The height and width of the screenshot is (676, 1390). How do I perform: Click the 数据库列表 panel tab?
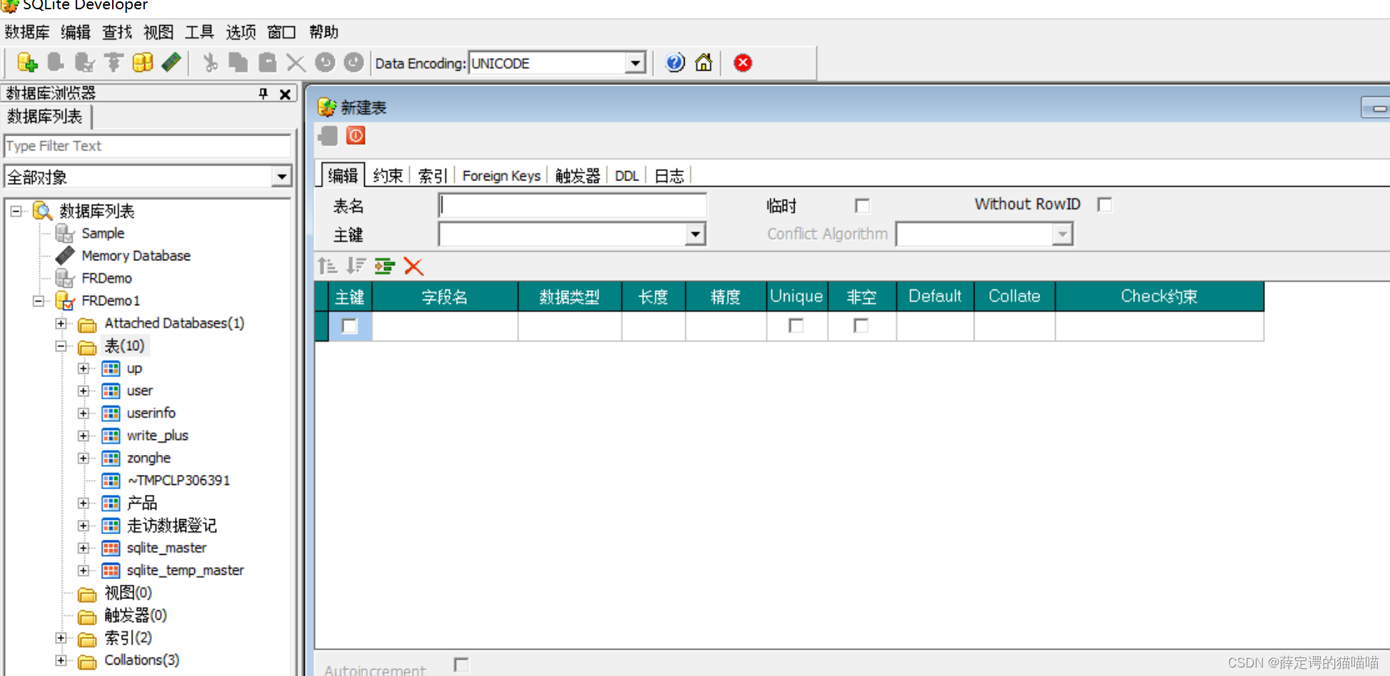tap(45, 116)
